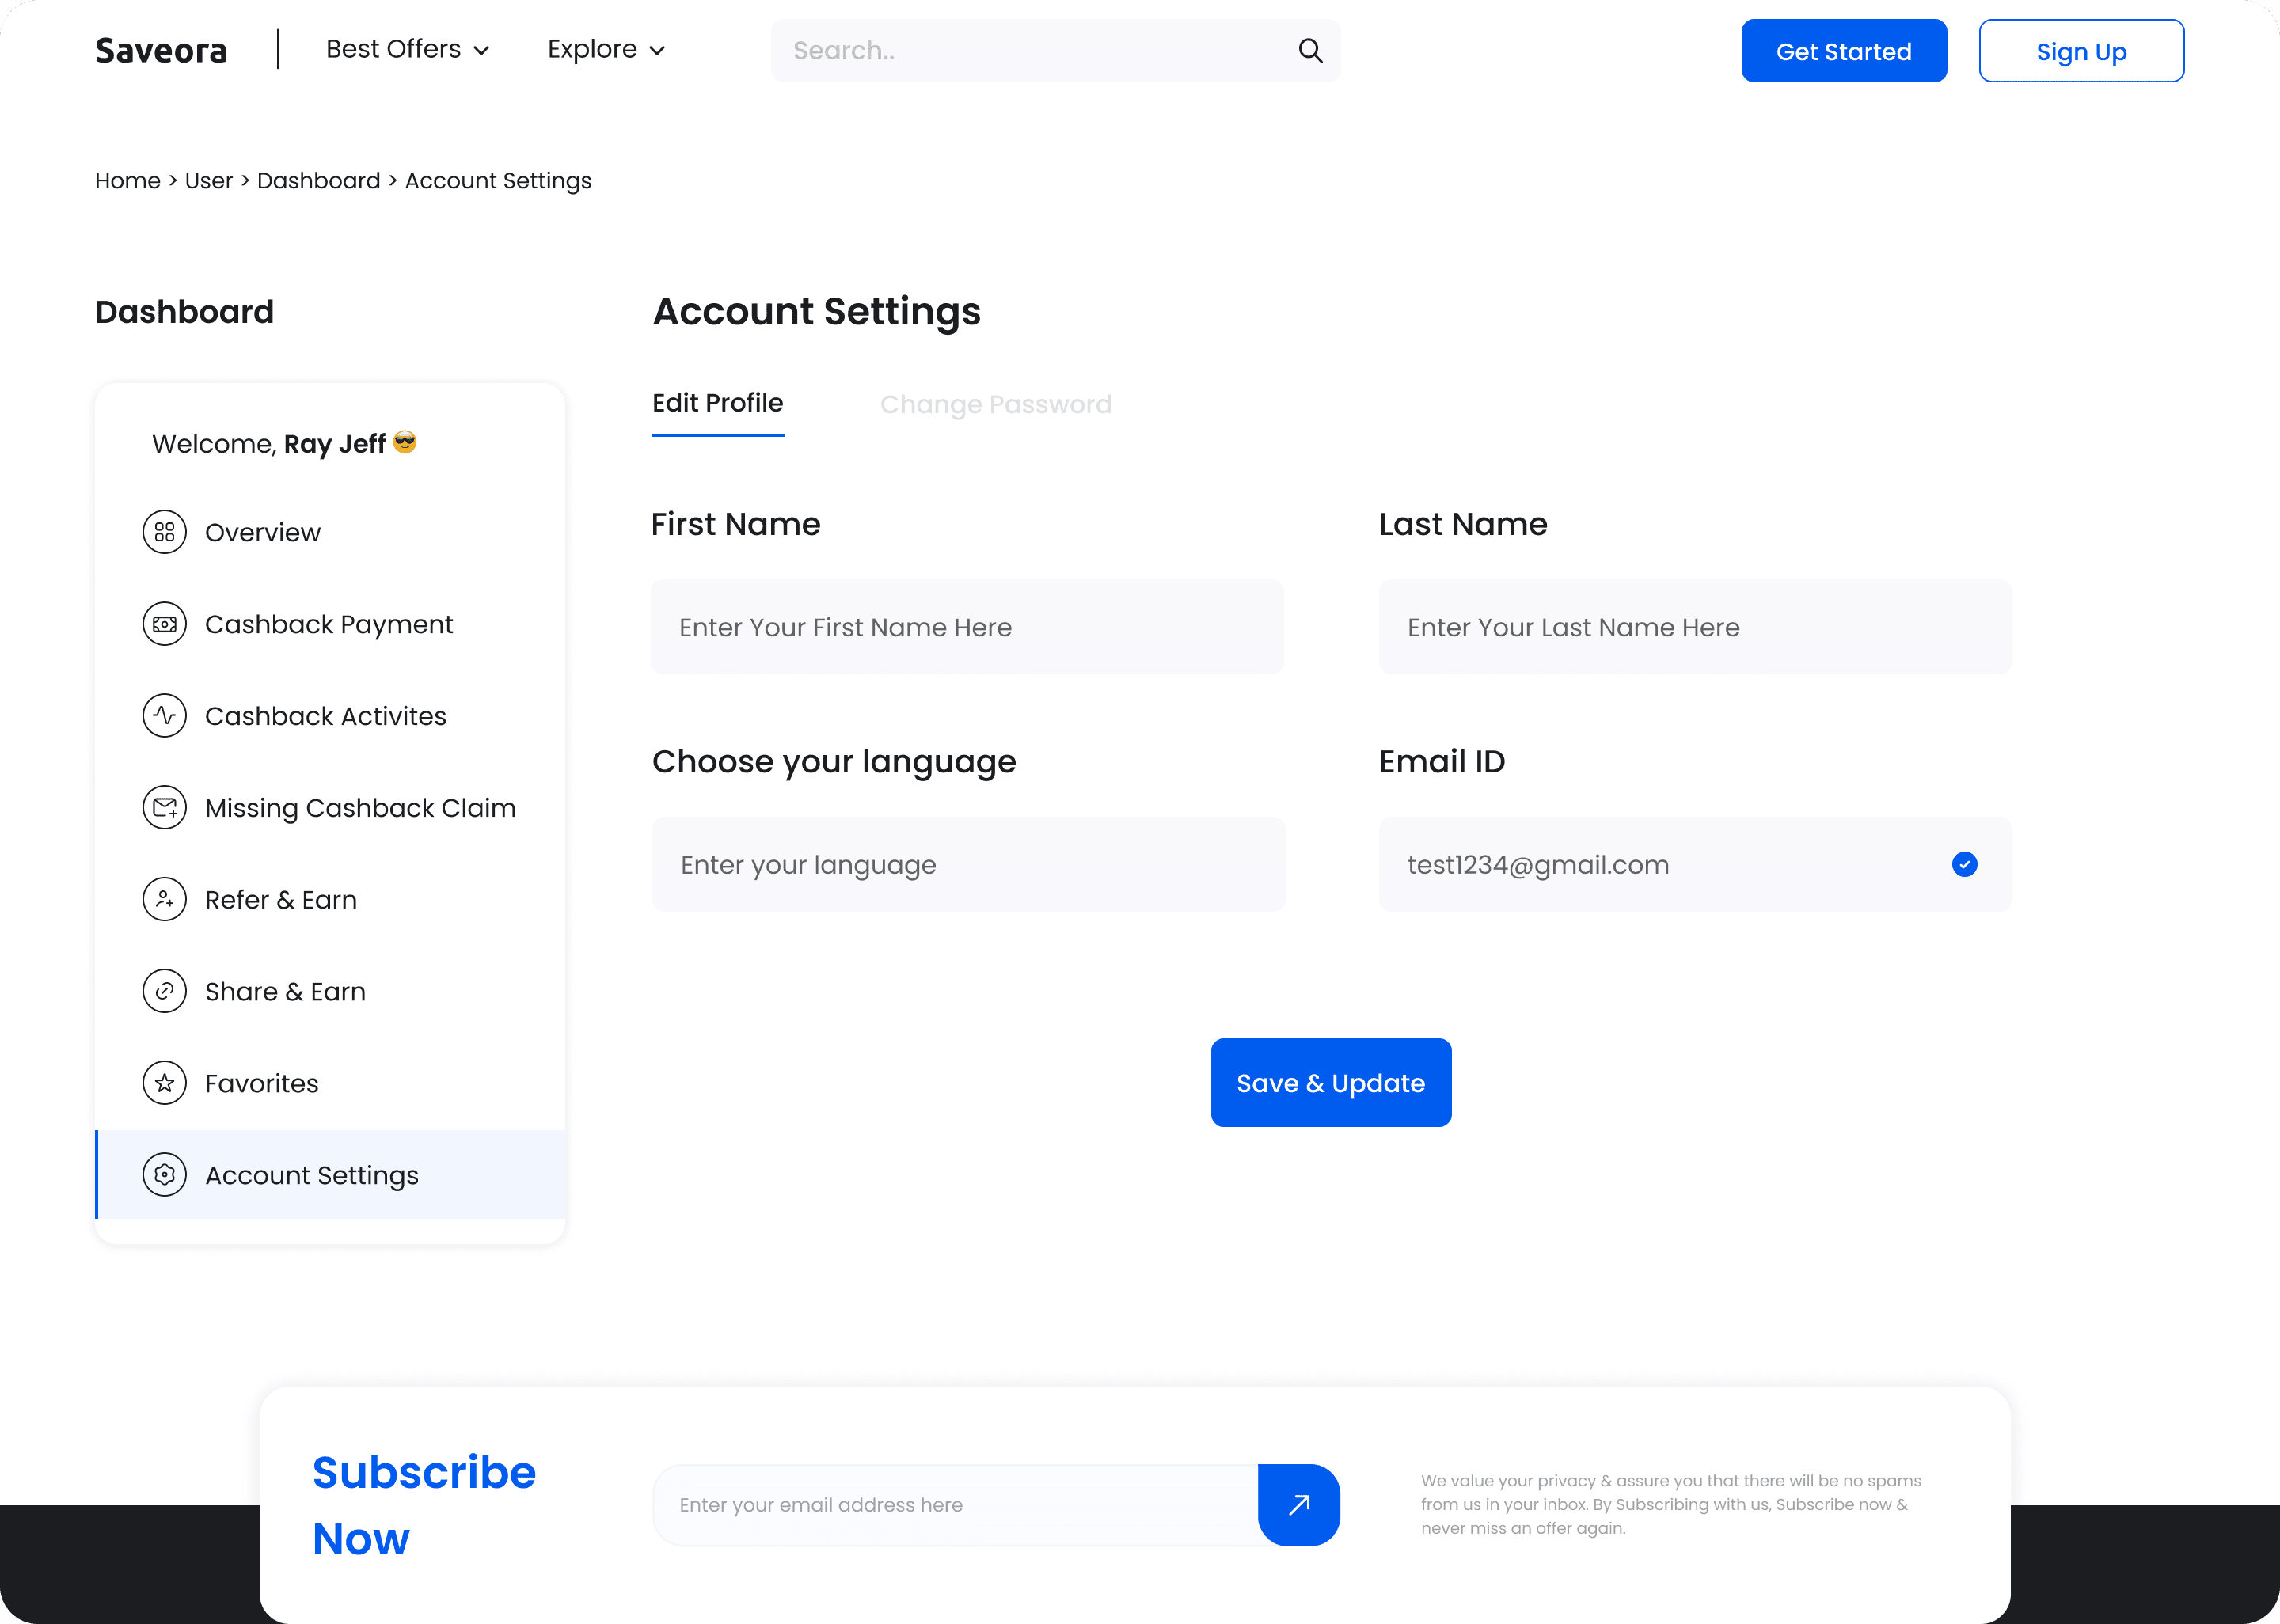
Task: Click the search magnifier icon
Action: (1310, 51)
